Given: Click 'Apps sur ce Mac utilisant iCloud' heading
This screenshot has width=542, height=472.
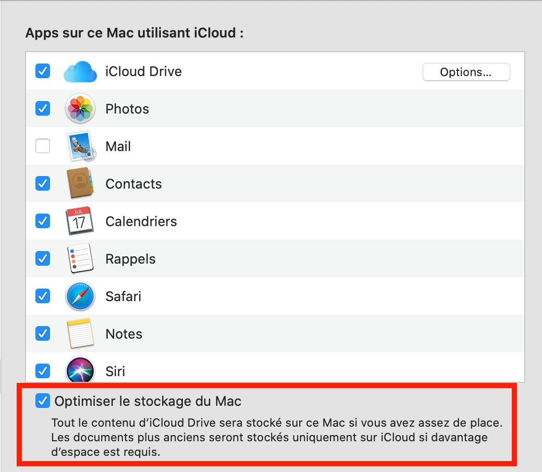Looking at the screenshot, I should pos(134,33).
